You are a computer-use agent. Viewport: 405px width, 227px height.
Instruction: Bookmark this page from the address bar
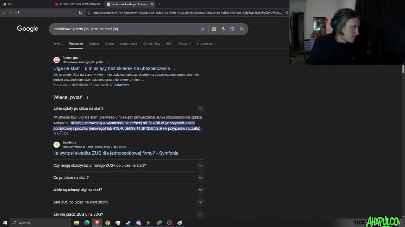tap(80, 13)
